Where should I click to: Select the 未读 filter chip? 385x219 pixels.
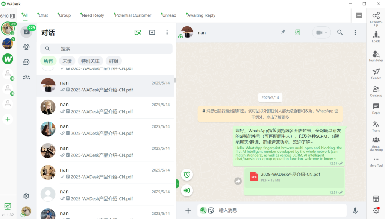[x=67, y=61]
